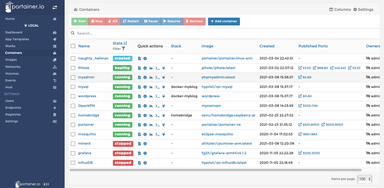Click the State sort order icon
The image size is (384, 188).
125,43
